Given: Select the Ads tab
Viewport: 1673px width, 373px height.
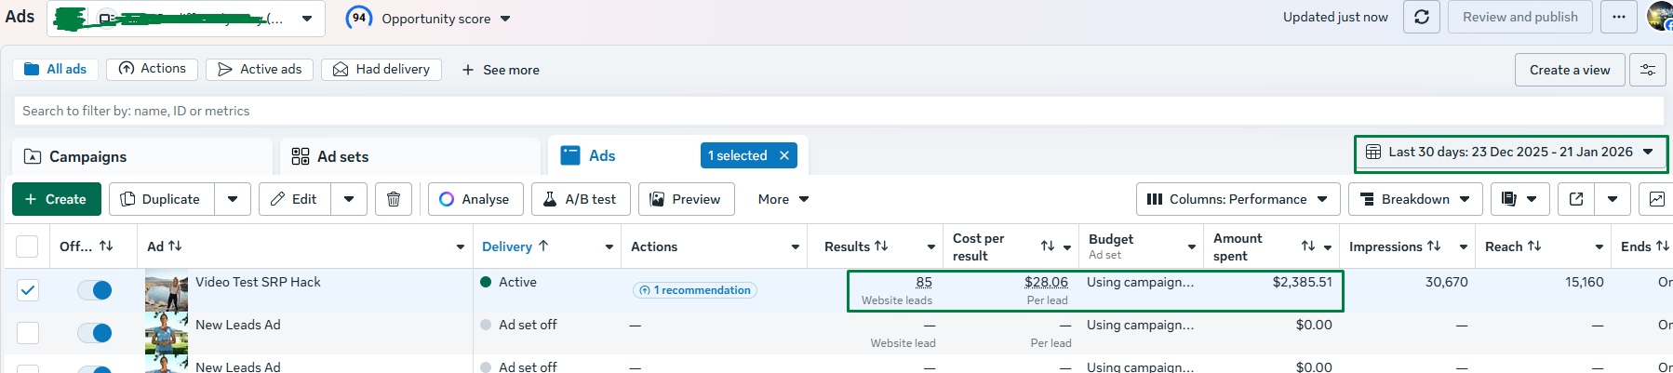Looking at the screenshot, I should tap(602, 155).
